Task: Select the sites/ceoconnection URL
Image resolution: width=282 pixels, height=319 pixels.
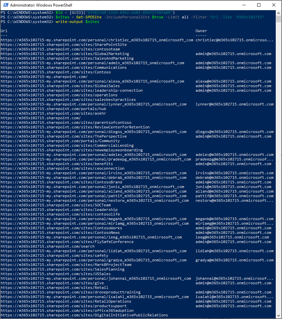Action: (x=63, y=168)
